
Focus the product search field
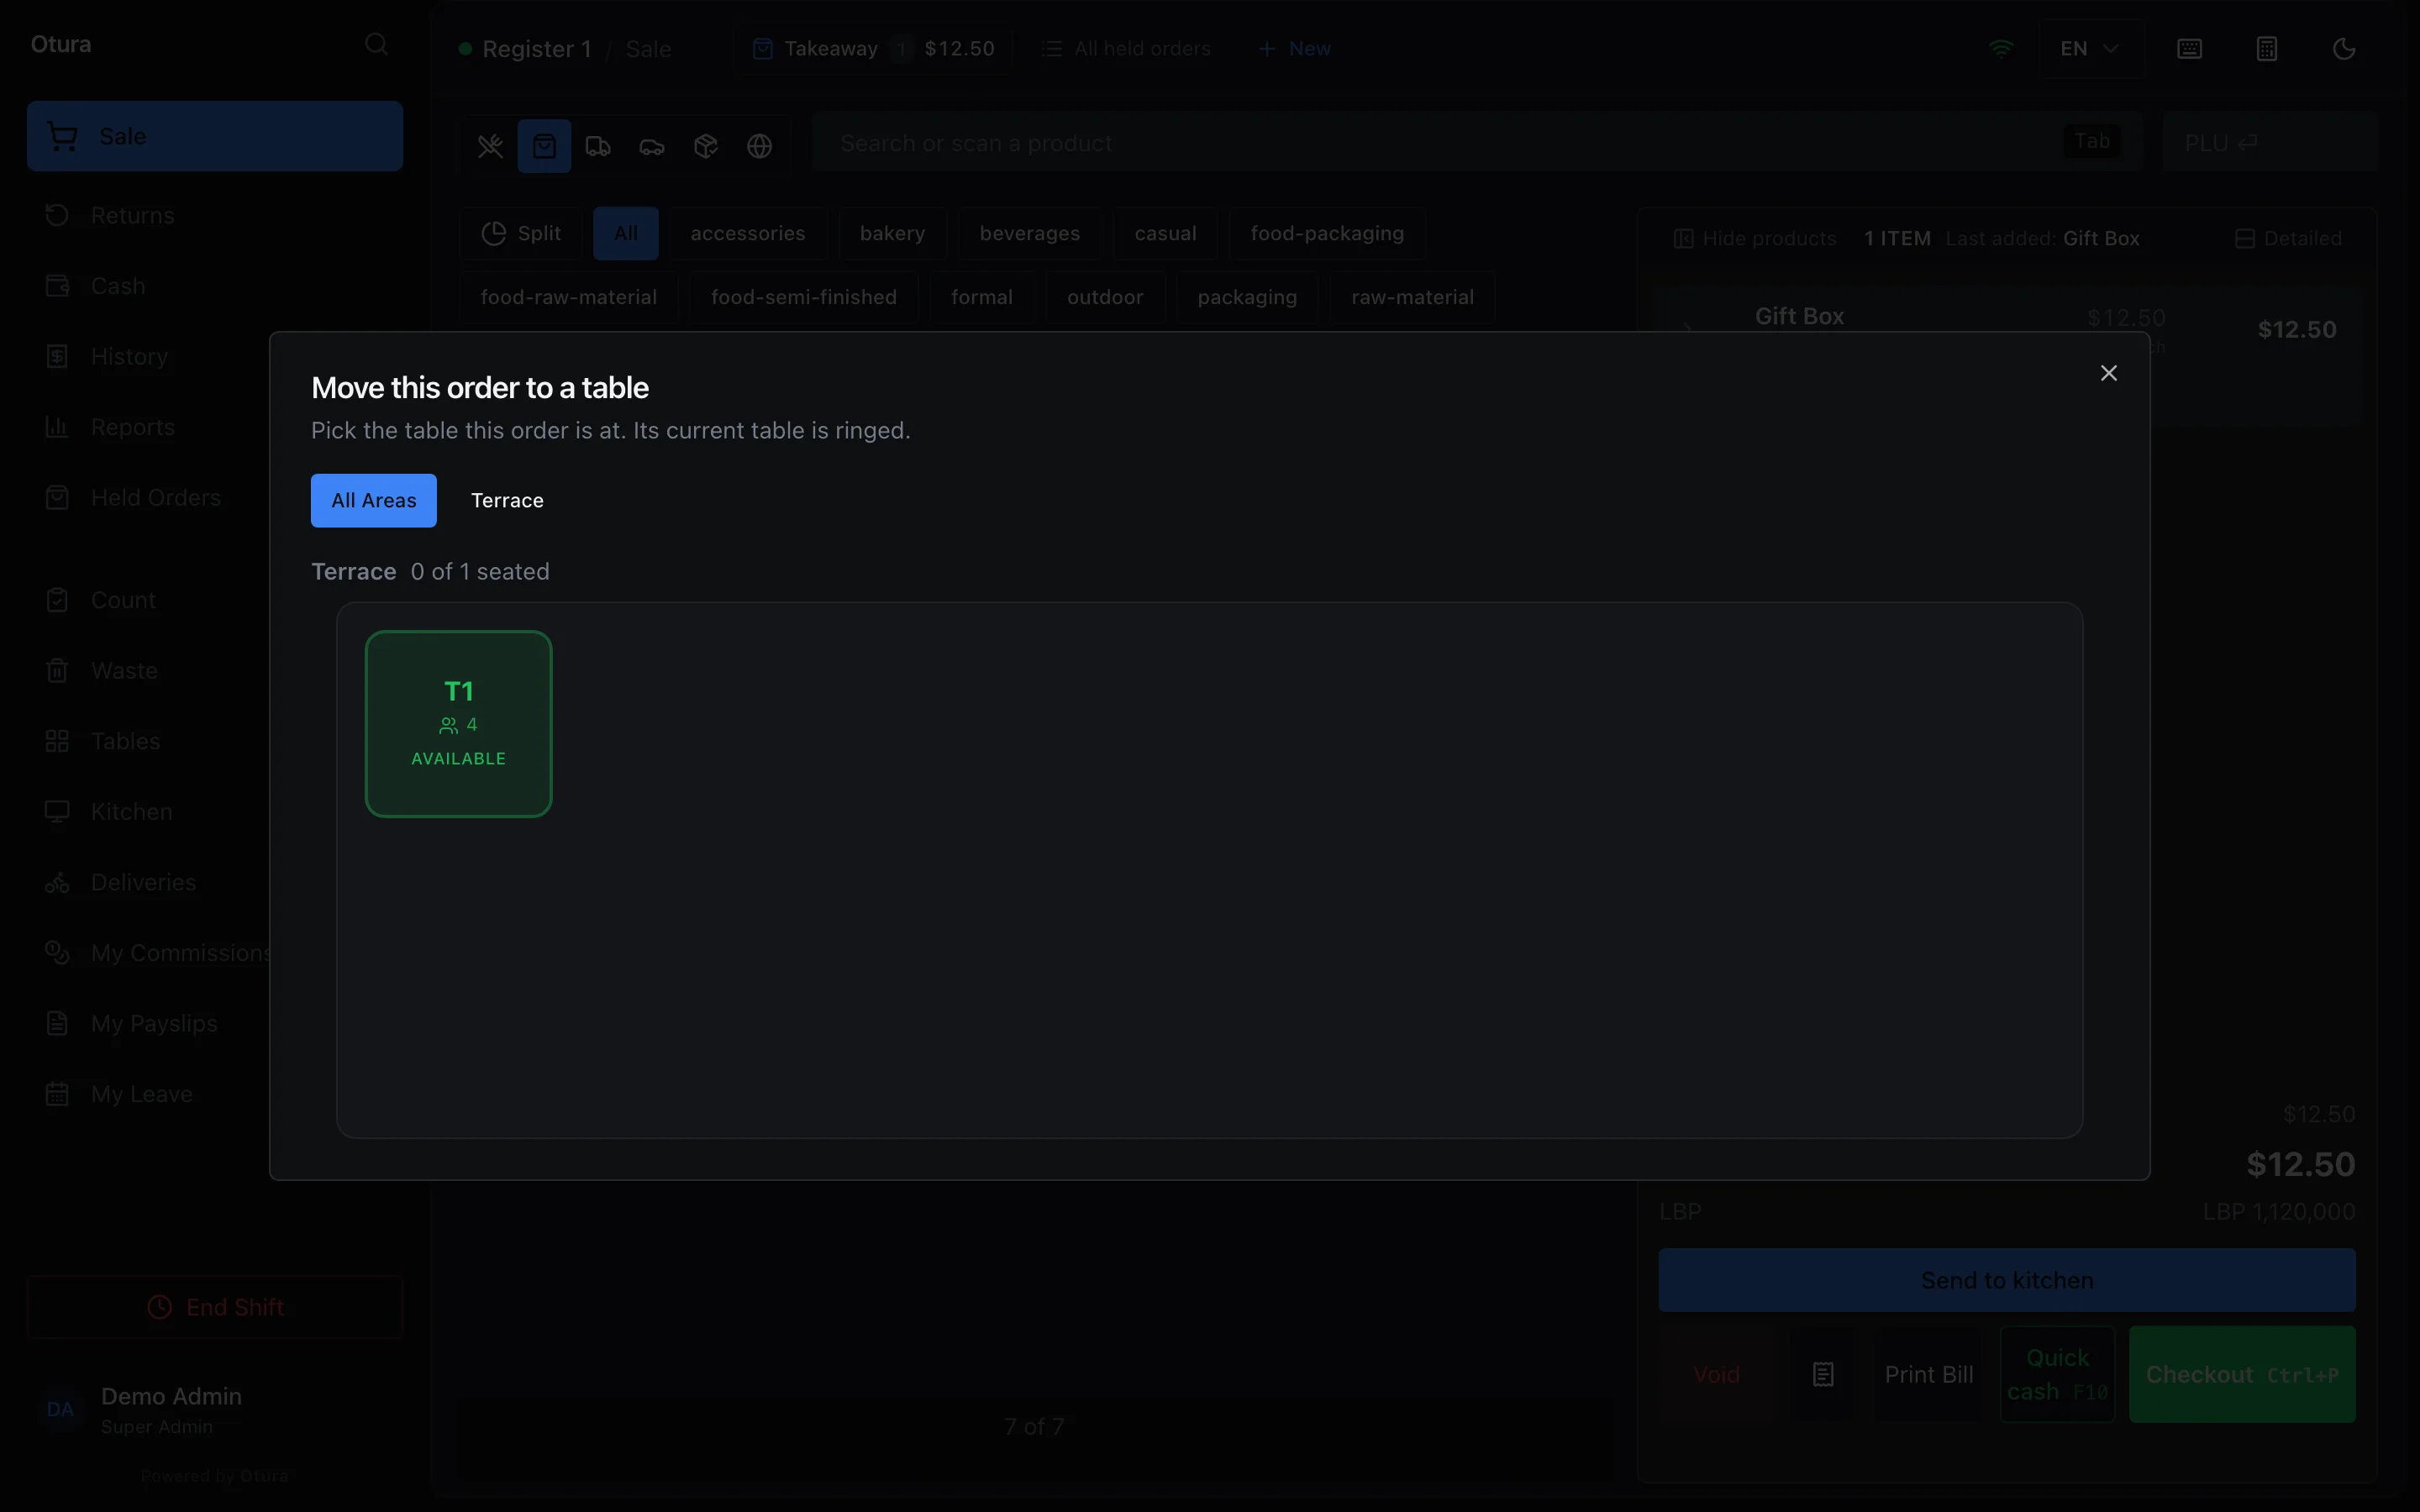1476,143
